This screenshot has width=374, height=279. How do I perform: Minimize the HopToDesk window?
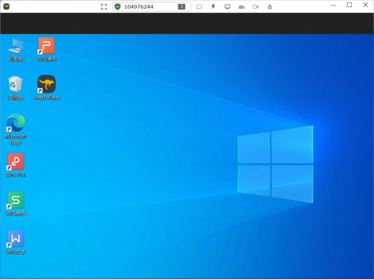pyautogui.click(x=333, y=5)
